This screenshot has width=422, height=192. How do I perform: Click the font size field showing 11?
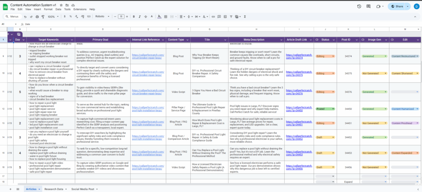pos(121,16)
